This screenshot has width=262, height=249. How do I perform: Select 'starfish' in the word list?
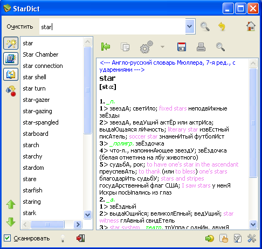coord(32,190)
